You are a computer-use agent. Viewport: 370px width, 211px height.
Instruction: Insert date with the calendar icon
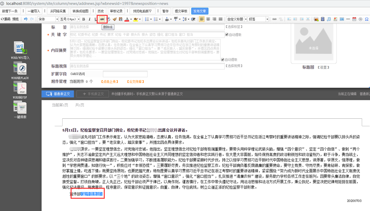pyautogui.click(x=354, y=19)
